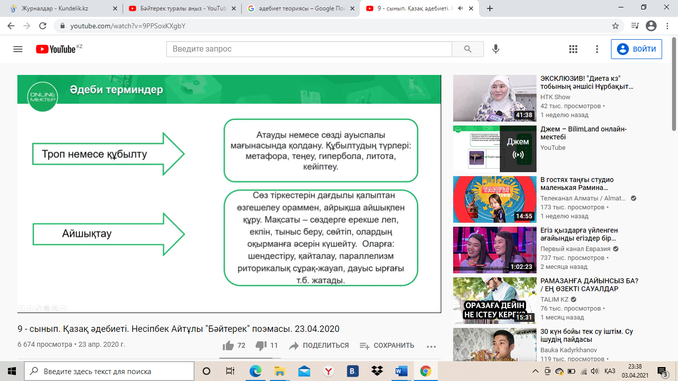Click the Chrome taskbar icon
678x381 pixels.
click(425, 371)
